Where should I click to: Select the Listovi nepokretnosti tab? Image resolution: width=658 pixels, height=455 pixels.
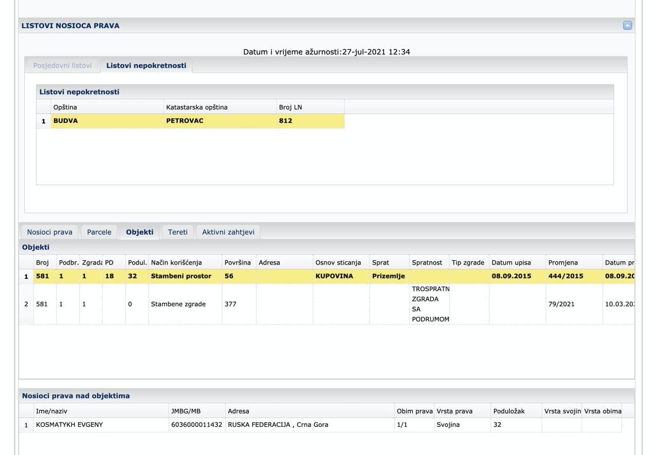146,66
